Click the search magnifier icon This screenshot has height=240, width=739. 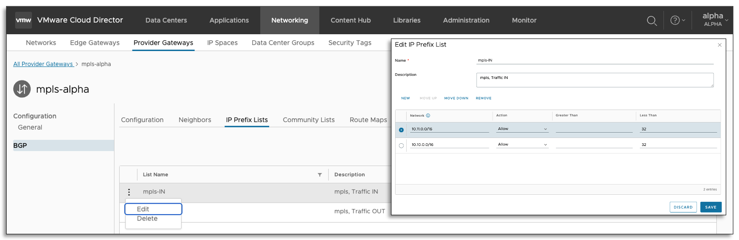[x=651, y=21]
